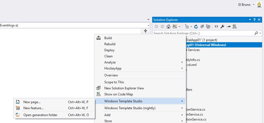The width and height of the screenshot is (264, 123).
Task: Open Properties with the wrench icon
Action: coord(222,26)
